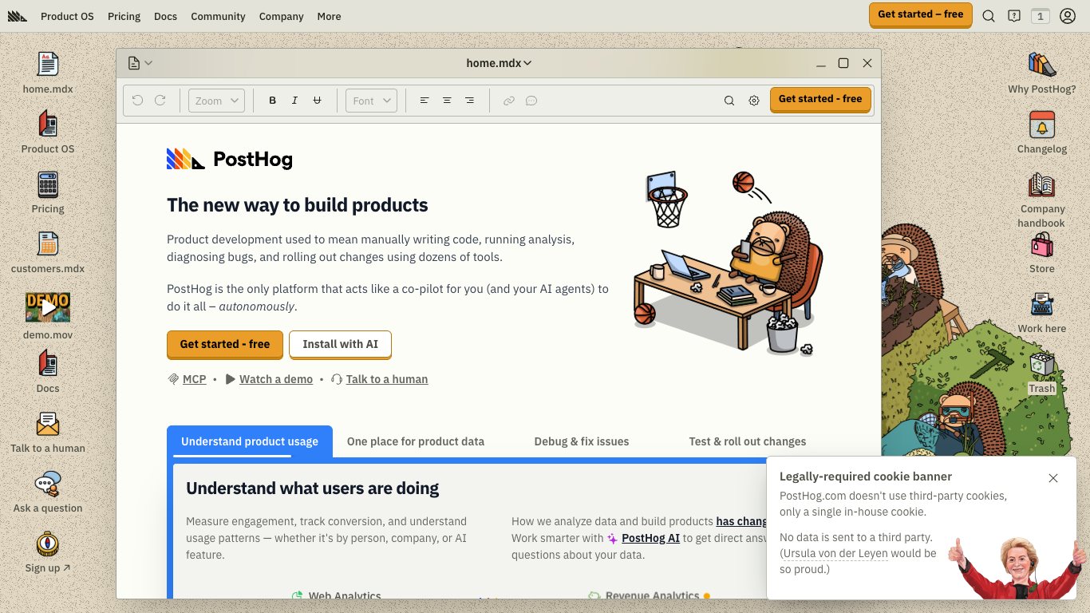Click the help chat icon in top bar

pyautogui.click(x=1014, y=16)
